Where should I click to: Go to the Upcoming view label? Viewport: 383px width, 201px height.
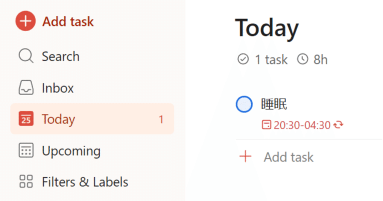coord(71,151)
